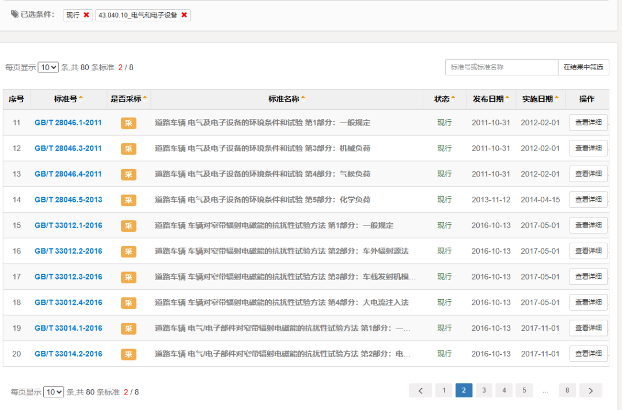The image size is (622, 410).
Task: Click 在结果中筛选 search button
Action: [x=582, y=67]
